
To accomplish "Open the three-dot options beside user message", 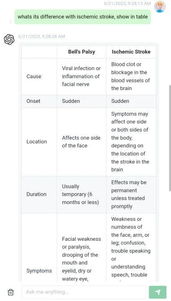I will [x=10, y=21].
